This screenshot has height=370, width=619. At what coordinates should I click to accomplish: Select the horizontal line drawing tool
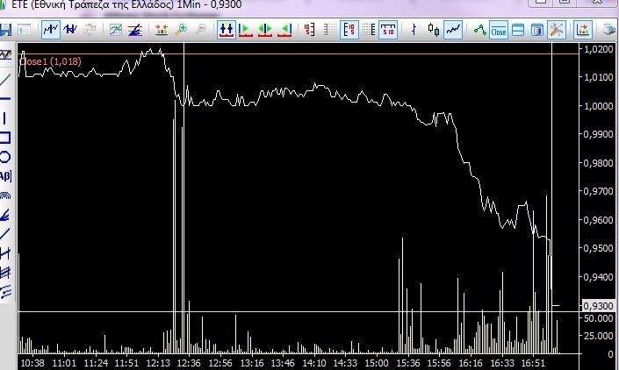(x=5, y=98)
